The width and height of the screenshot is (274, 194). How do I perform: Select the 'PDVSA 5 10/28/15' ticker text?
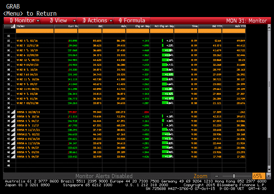coord(28,112)
